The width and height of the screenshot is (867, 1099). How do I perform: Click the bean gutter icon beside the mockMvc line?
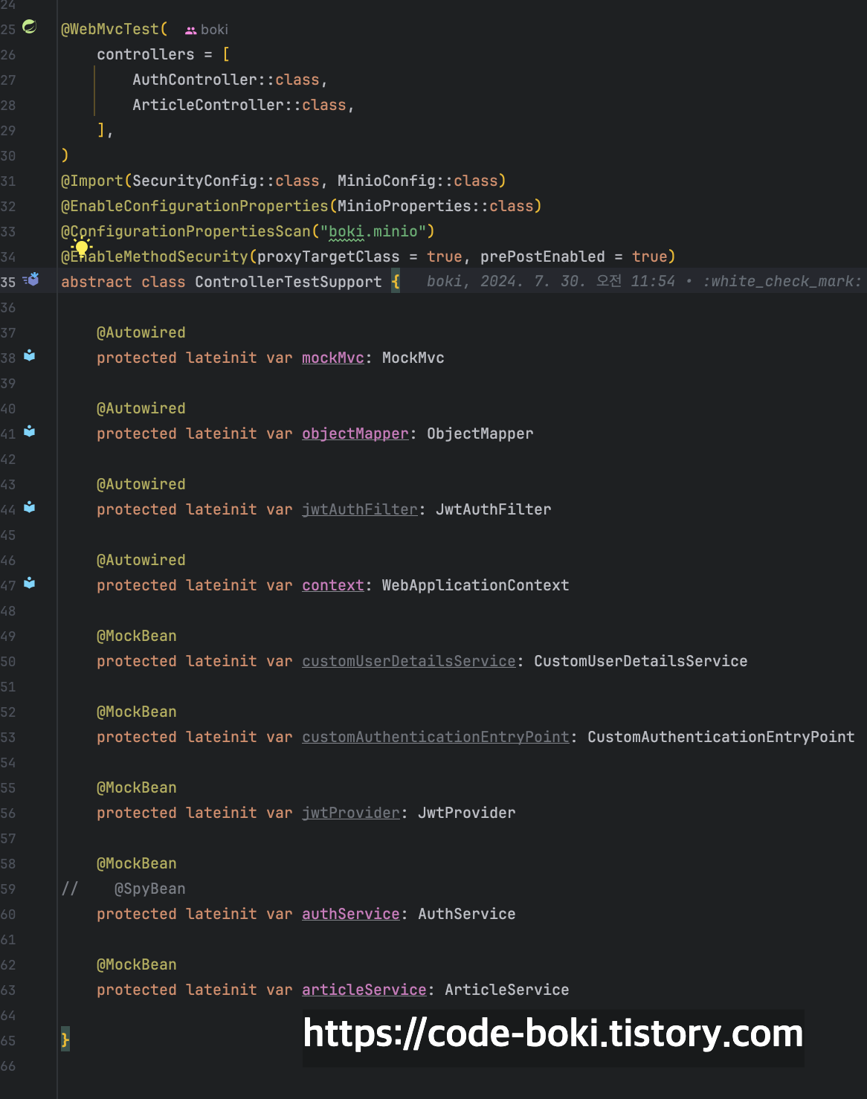coord(30,355)
